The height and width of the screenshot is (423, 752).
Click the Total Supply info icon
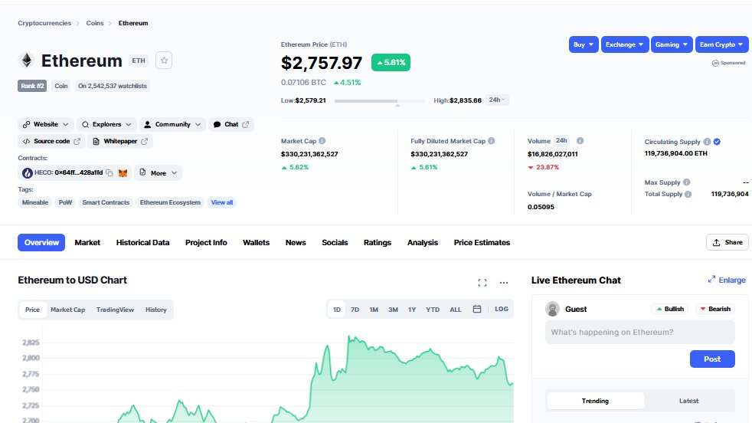point(688,194)
